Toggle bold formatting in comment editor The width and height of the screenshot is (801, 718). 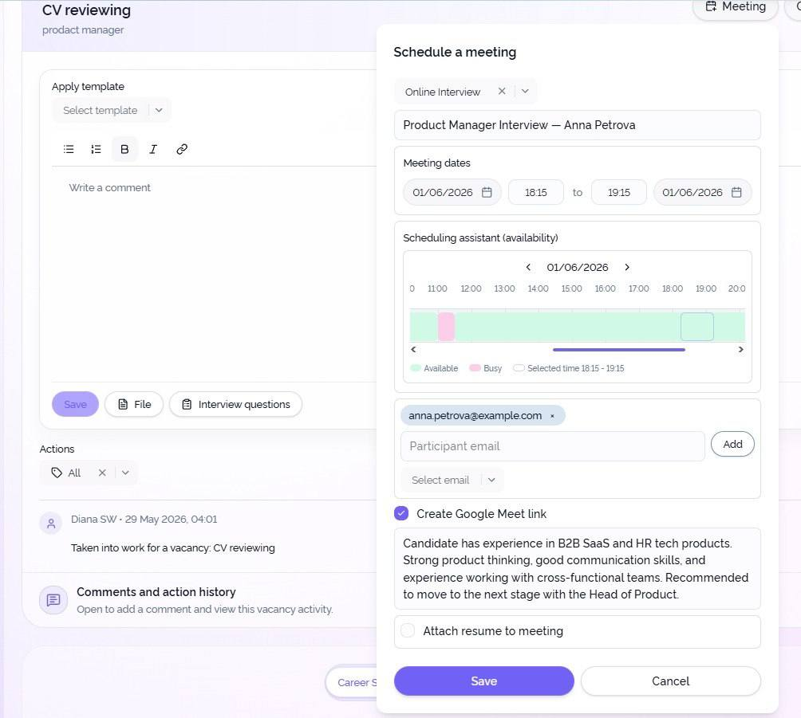[x=124, y=149]
